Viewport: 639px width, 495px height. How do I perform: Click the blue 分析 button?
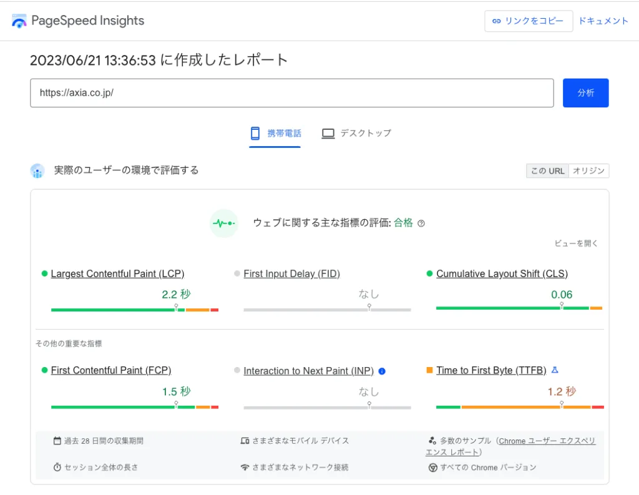tap(585, 93)
